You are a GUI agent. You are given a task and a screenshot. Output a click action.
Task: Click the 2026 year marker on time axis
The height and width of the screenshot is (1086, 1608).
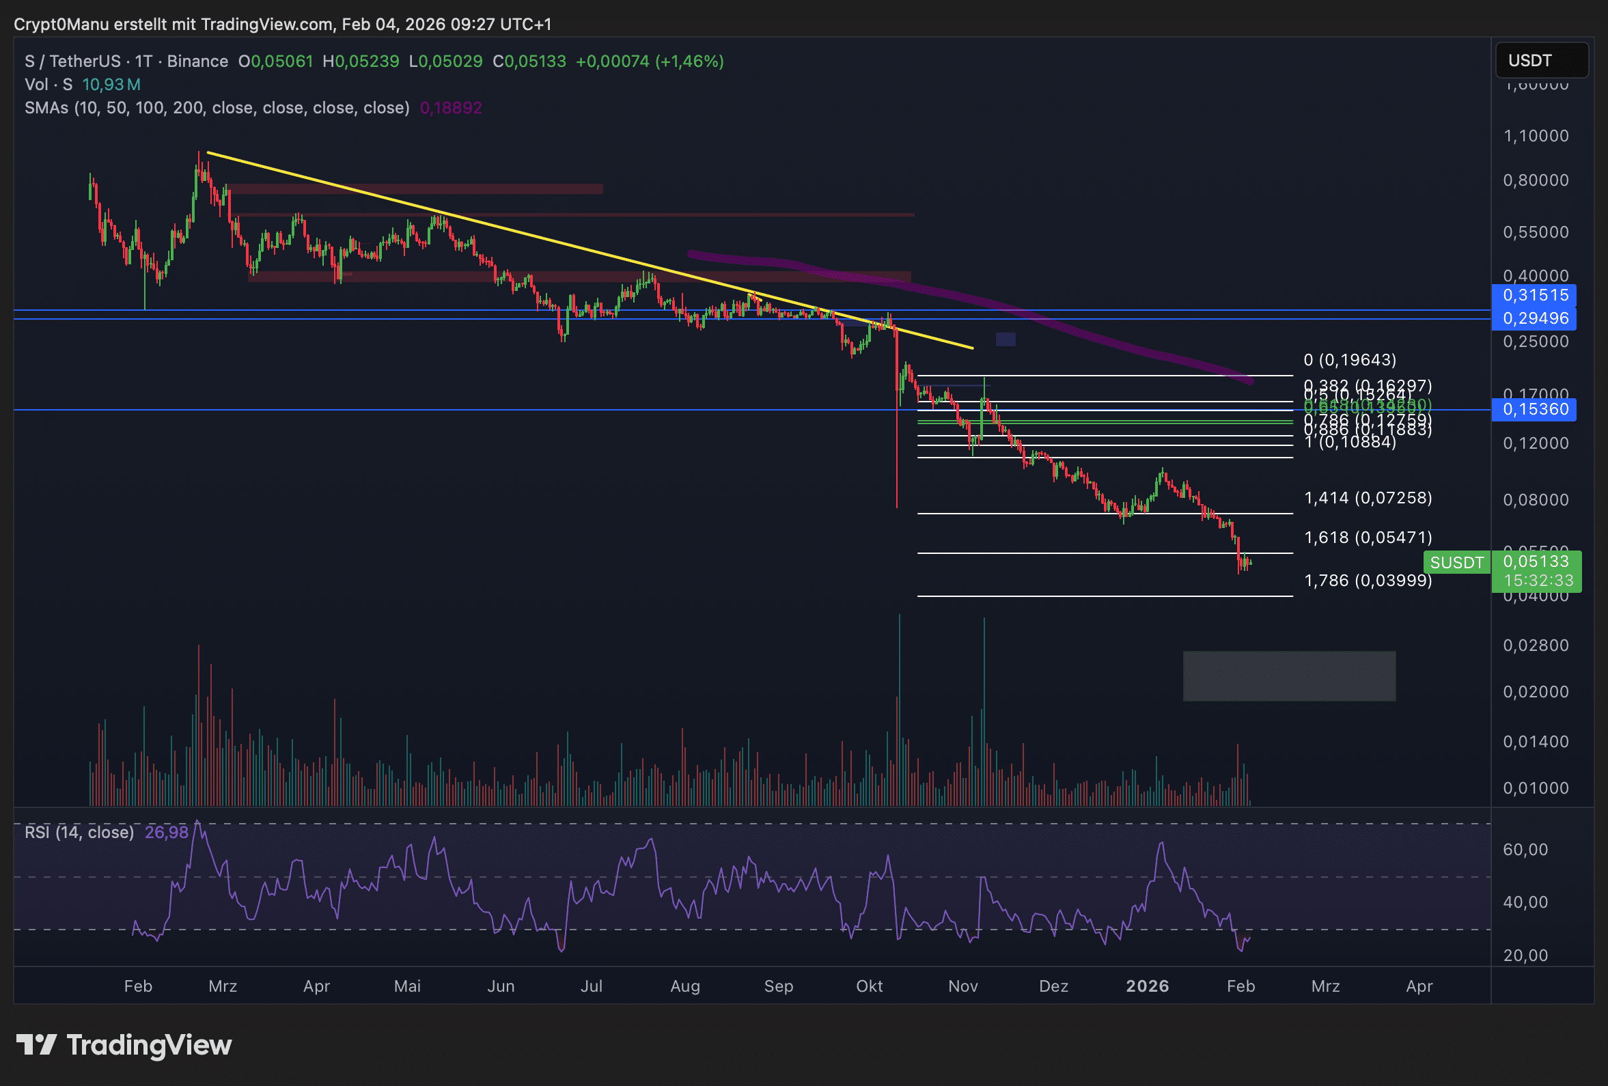tap(1146, 986)
